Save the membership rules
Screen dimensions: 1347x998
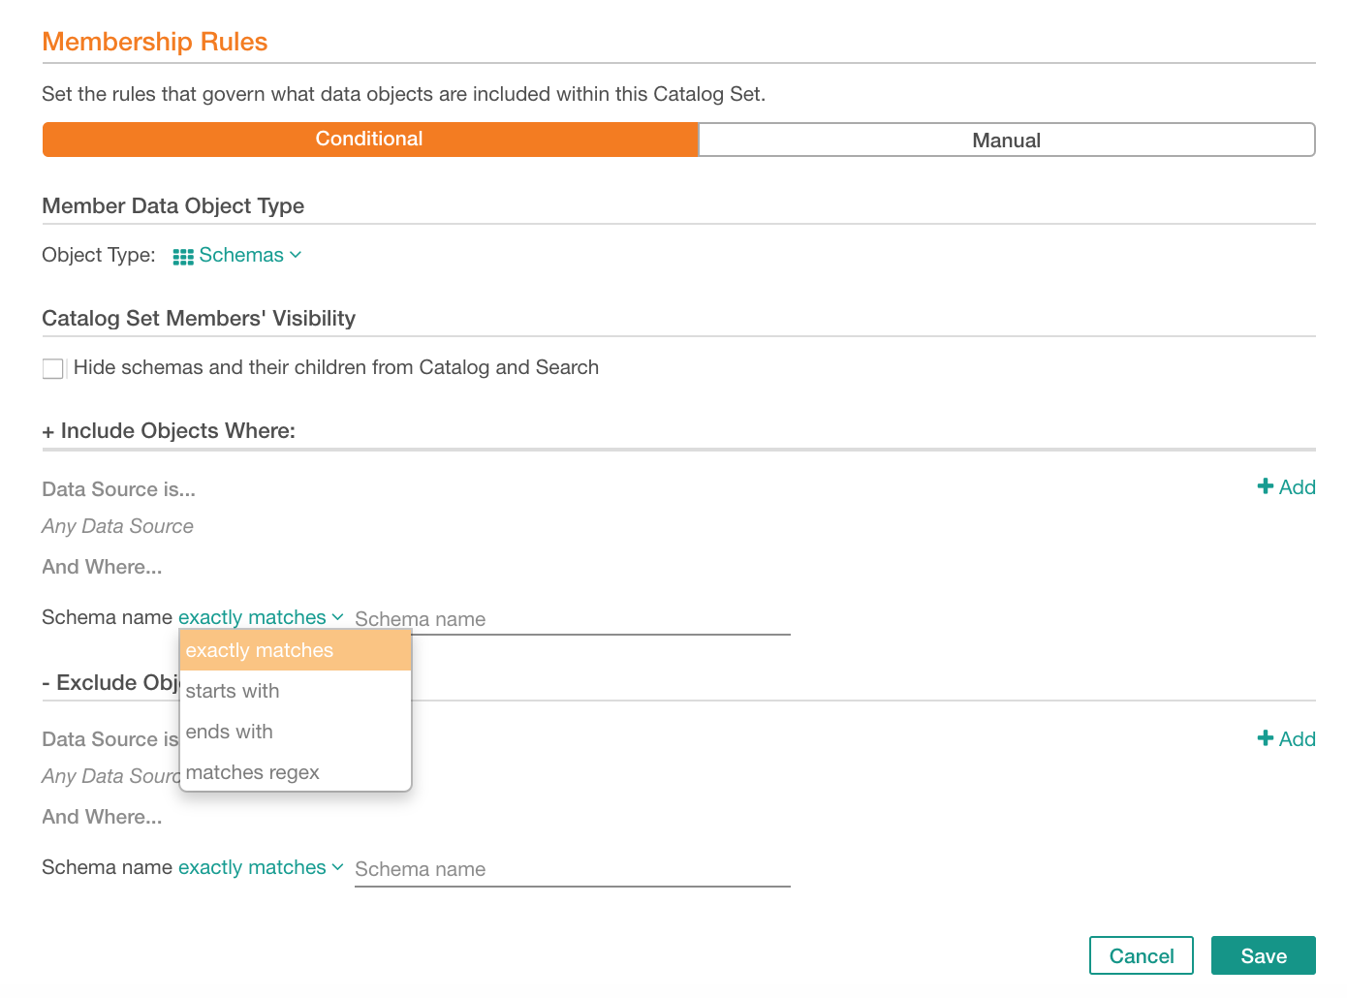coord(1264,955)
